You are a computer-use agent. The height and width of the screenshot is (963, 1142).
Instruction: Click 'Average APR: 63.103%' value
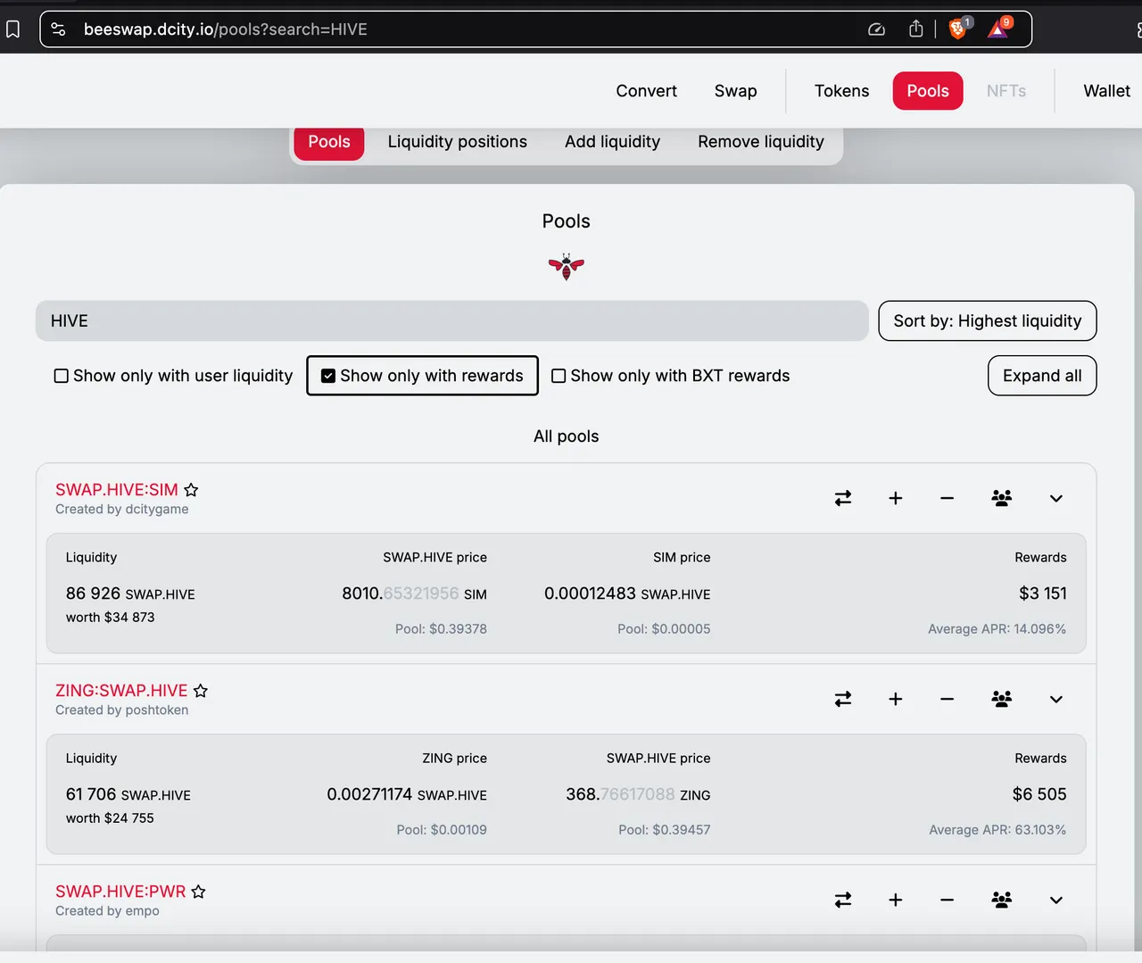(997, 830)
